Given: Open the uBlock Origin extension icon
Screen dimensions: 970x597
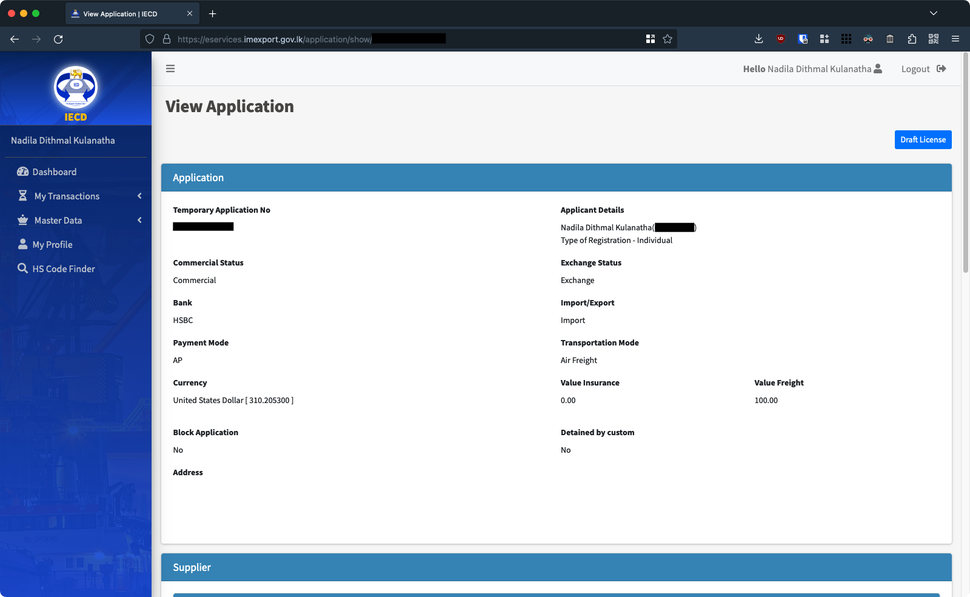Looking at the screenshot, I should click(781, 39).
